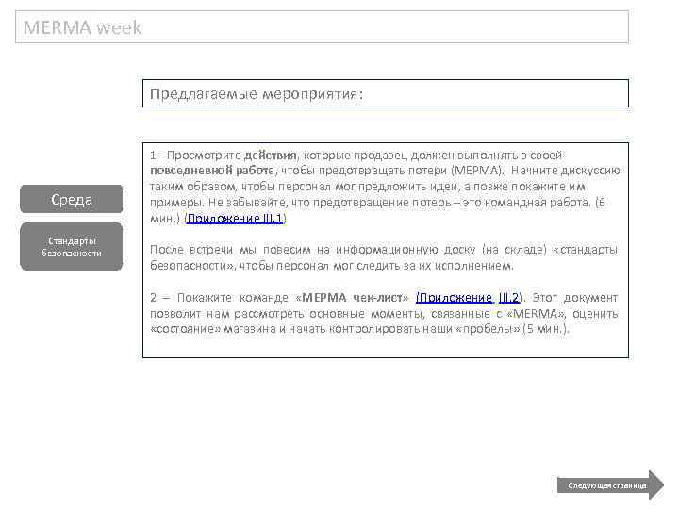
Task: Click the Стандарты безопасности button
Action: 72,247
